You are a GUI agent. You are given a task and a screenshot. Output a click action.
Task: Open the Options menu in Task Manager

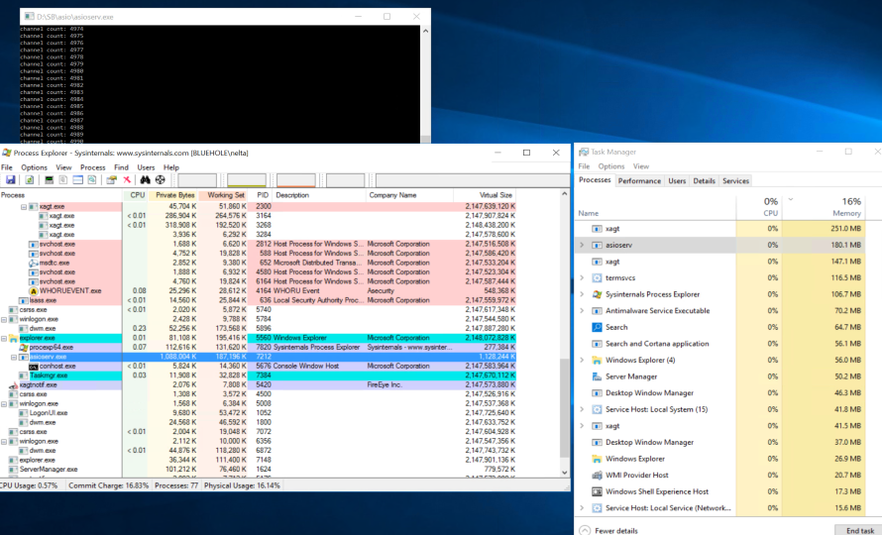611,166
